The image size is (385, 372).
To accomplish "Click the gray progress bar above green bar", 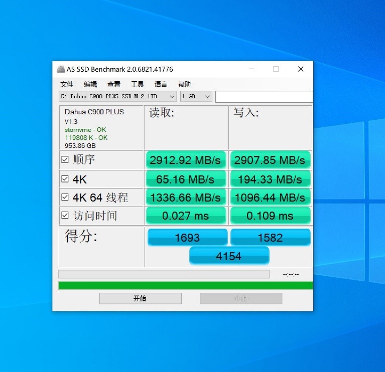I will pyautogui.click(x=164, y=274).
